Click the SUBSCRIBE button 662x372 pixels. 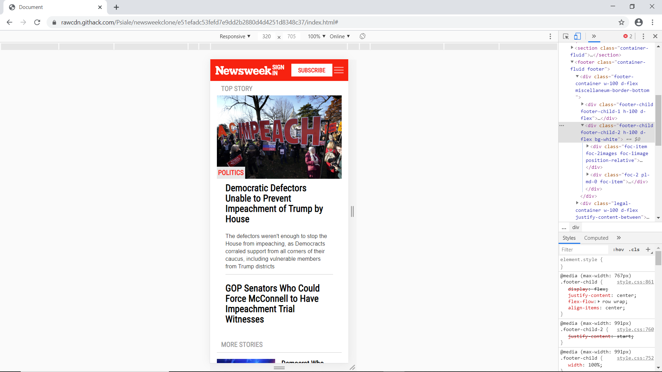coord(311,70)
